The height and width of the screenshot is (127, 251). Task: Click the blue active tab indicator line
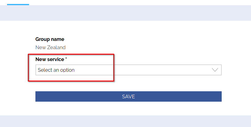pos(18,5)
